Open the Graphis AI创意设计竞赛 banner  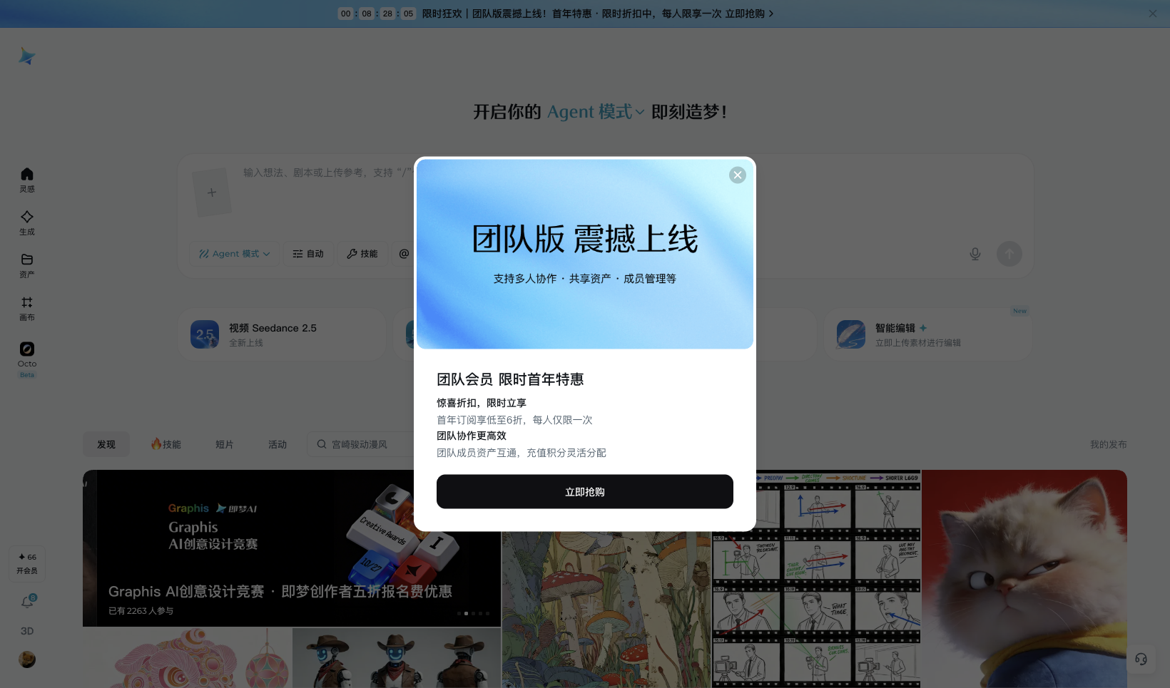(292, 548)
